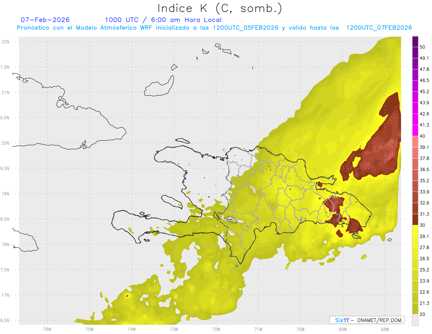Pick the magenta swatch between 41.3 and 42.6
The image size is (432, 334).
click(415, 119)
